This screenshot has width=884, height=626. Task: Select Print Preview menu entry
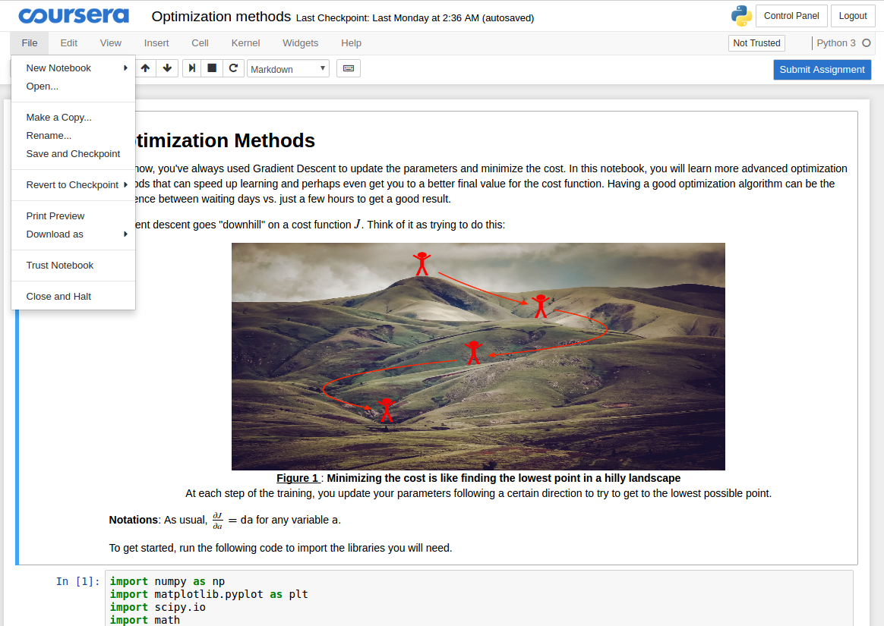click(x=74, y=215)
